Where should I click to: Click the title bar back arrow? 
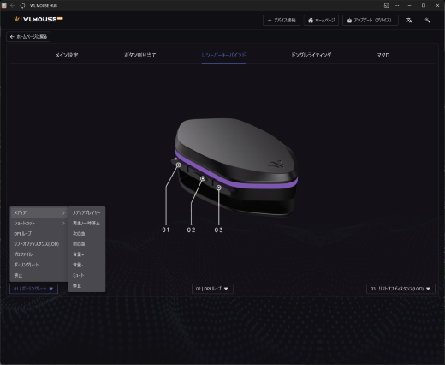coord(13,5)
